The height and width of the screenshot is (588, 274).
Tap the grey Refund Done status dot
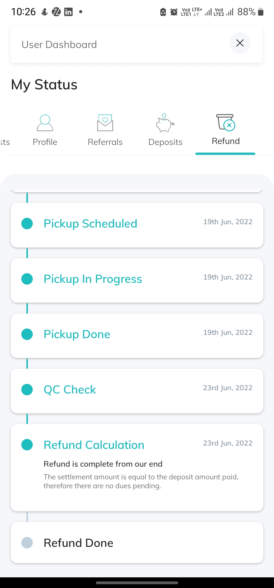pyautogui.click(x=27, y=543)
